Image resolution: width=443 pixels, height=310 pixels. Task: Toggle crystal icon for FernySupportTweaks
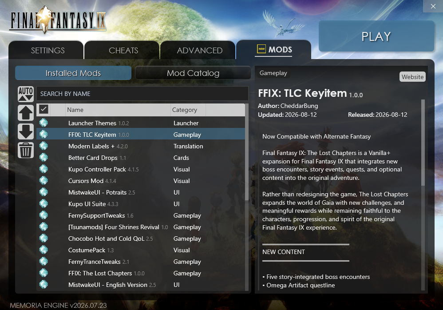44,215
